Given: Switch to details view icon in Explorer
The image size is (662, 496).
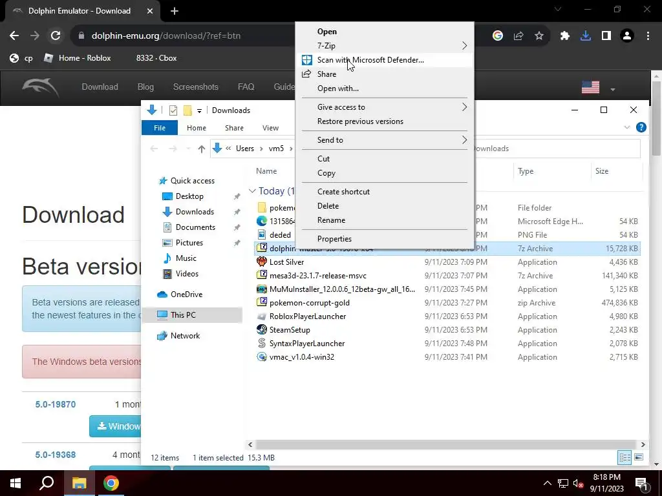Looking at the screenshot, I should (625, 457).
